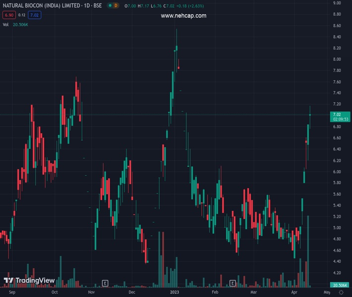Click the Sep label on the time axis
Screen dimensions: 352x297
coord(13,293)
